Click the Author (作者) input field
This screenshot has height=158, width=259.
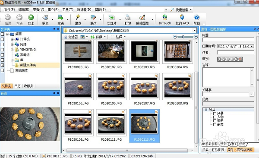(236, 53)
